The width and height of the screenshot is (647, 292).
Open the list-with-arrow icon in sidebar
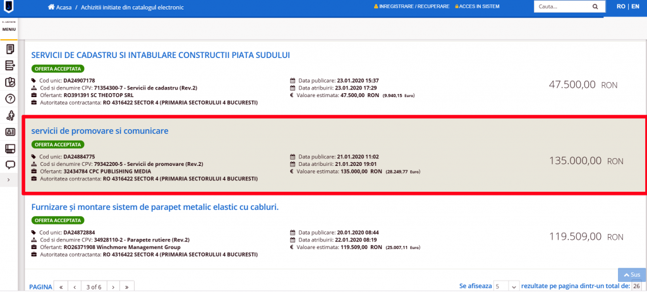tap(10, 65)
